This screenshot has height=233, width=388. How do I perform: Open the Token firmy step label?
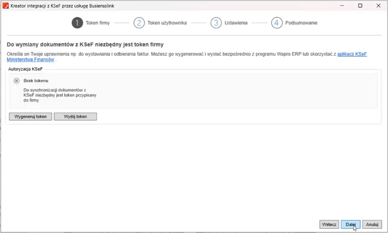[98, 23]
